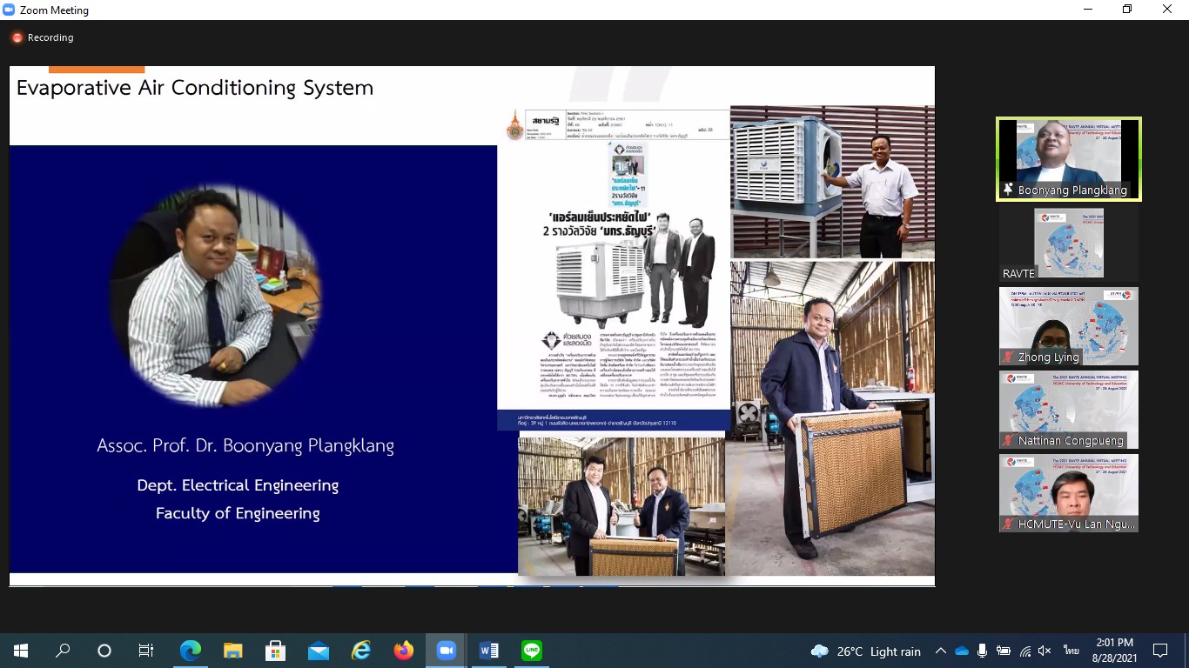This screenshot has width=1189, height=668.
Task: Show hidden tray icons with the chevron
Action: pos(941,651)
